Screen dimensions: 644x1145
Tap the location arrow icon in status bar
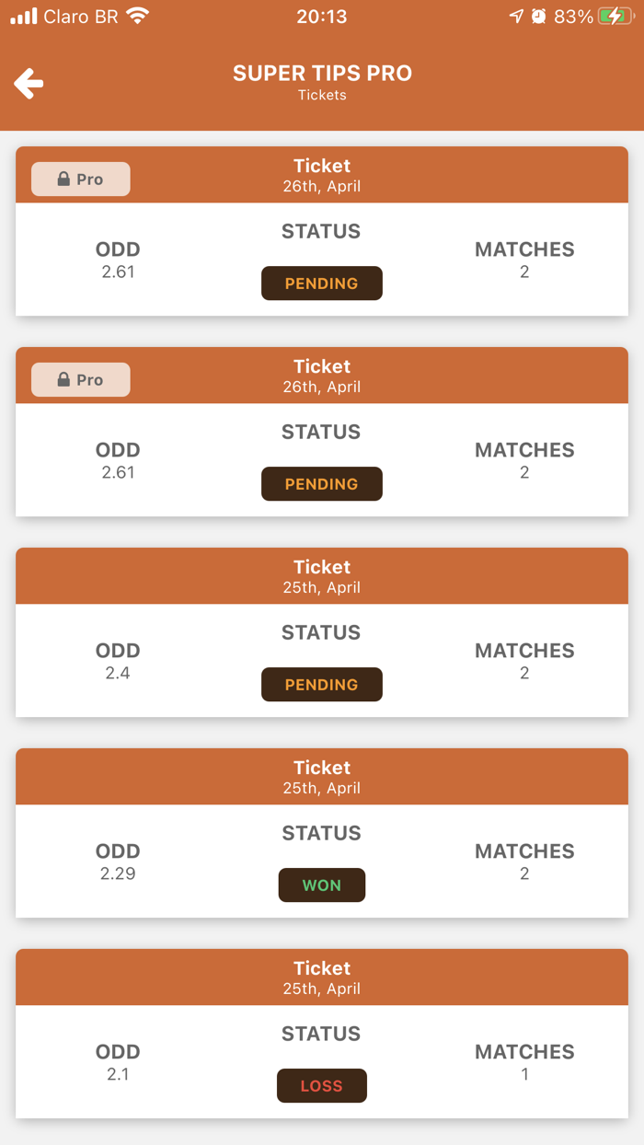[515, 15]
